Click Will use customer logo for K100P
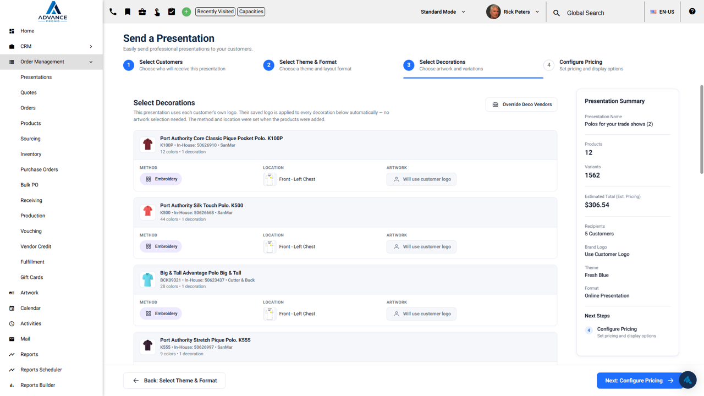This screenshot has height=396, width=704. coord(421,179)
